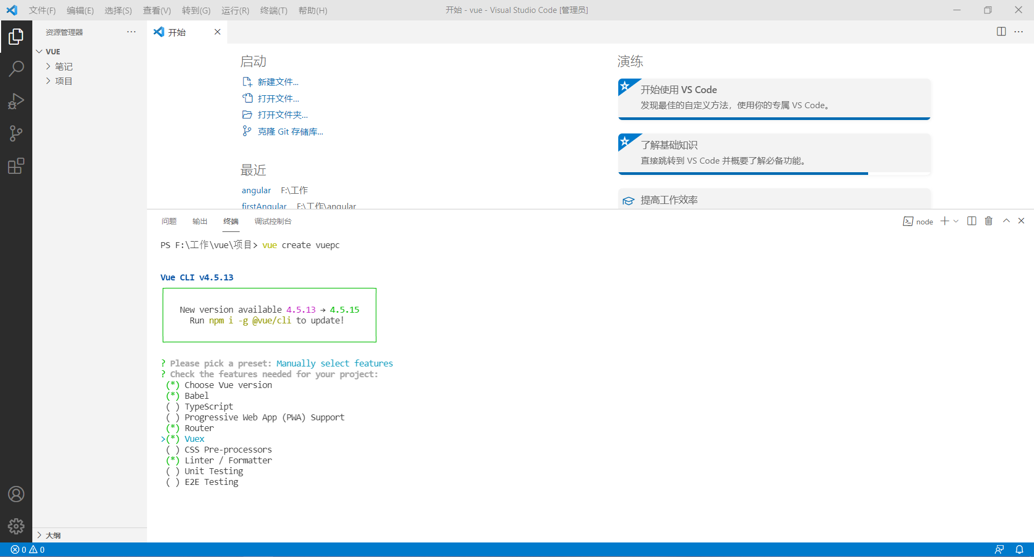Click the E2E Testing option
The width and height of the screenshot is (1034, 557).
point(212,482)
